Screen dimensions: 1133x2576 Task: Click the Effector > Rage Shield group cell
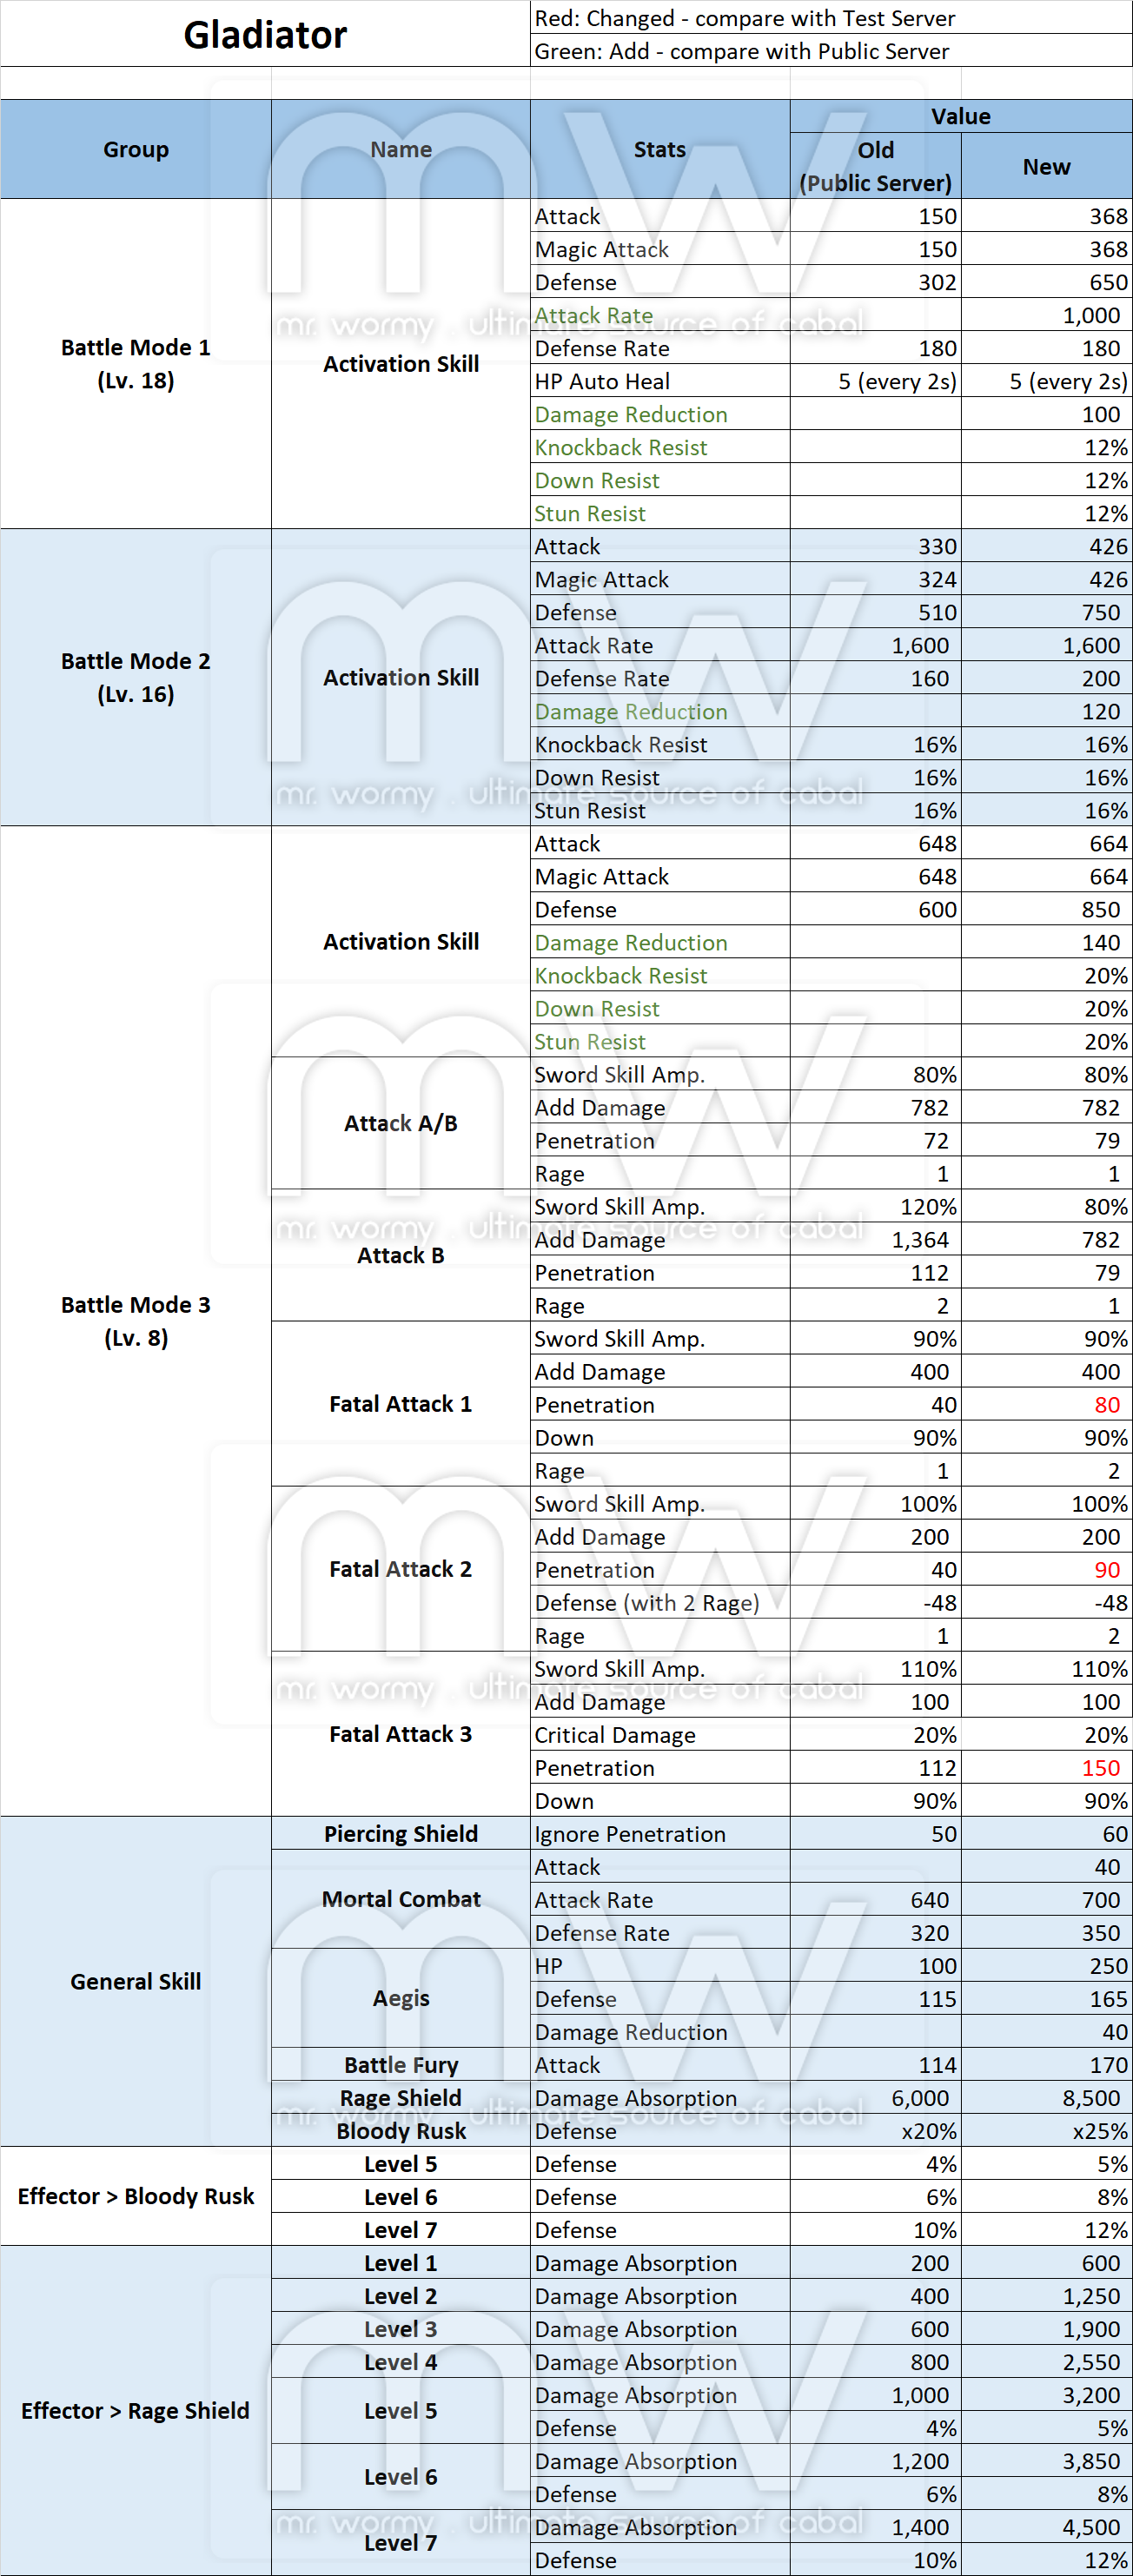[136, 2410]
